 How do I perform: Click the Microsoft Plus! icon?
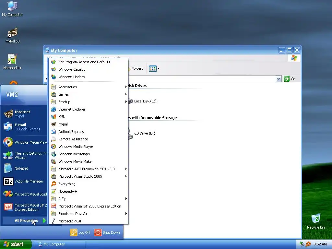53,221
